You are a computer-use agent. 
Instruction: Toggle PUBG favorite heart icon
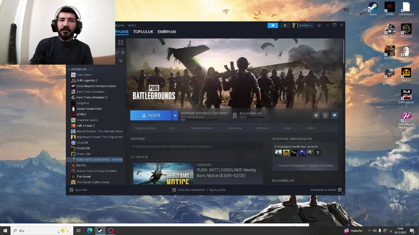[x=334, y=115]
